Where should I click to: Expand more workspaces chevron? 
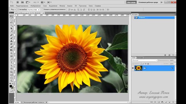click(161, 2)
